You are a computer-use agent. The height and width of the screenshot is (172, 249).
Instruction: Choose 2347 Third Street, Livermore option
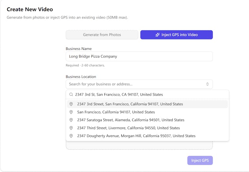(128, 128)
